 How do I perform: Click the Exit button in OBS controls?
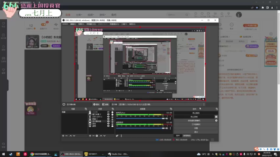[x=196, y=132]
